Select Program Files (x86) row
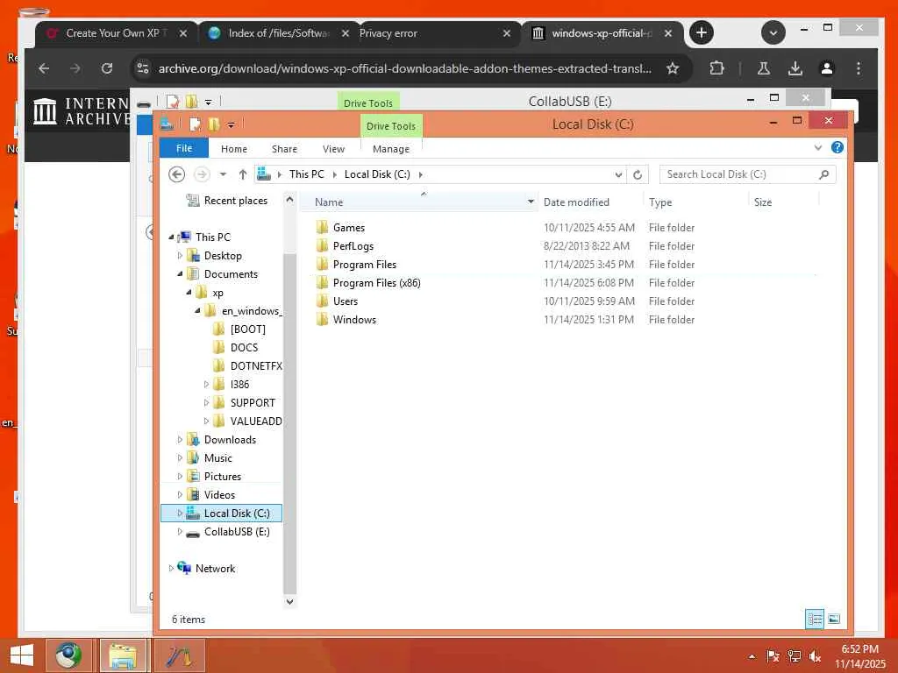This screenshot has width=898, height=673. pos(561,283)
